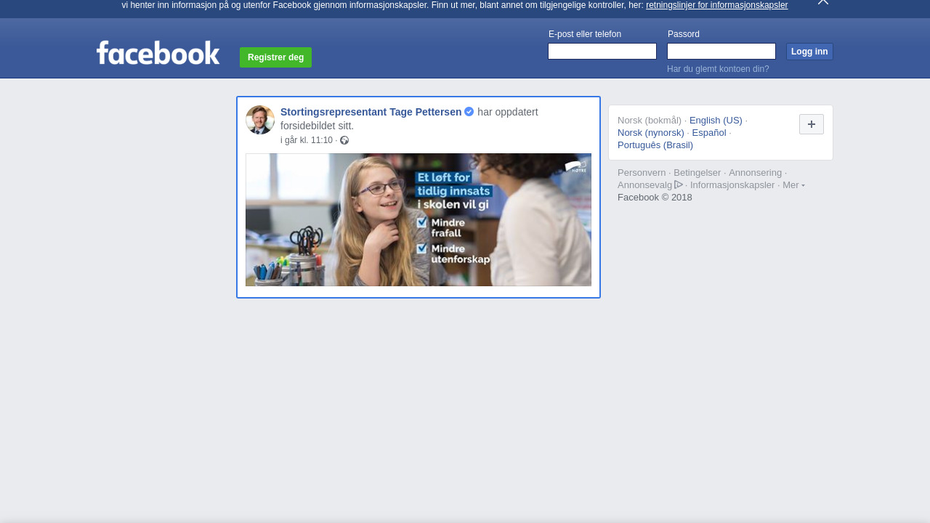930x523 pixels.
Task: Open Stortingsrepresentant Tage Pettersen profile link
Action: click(371, 112)
